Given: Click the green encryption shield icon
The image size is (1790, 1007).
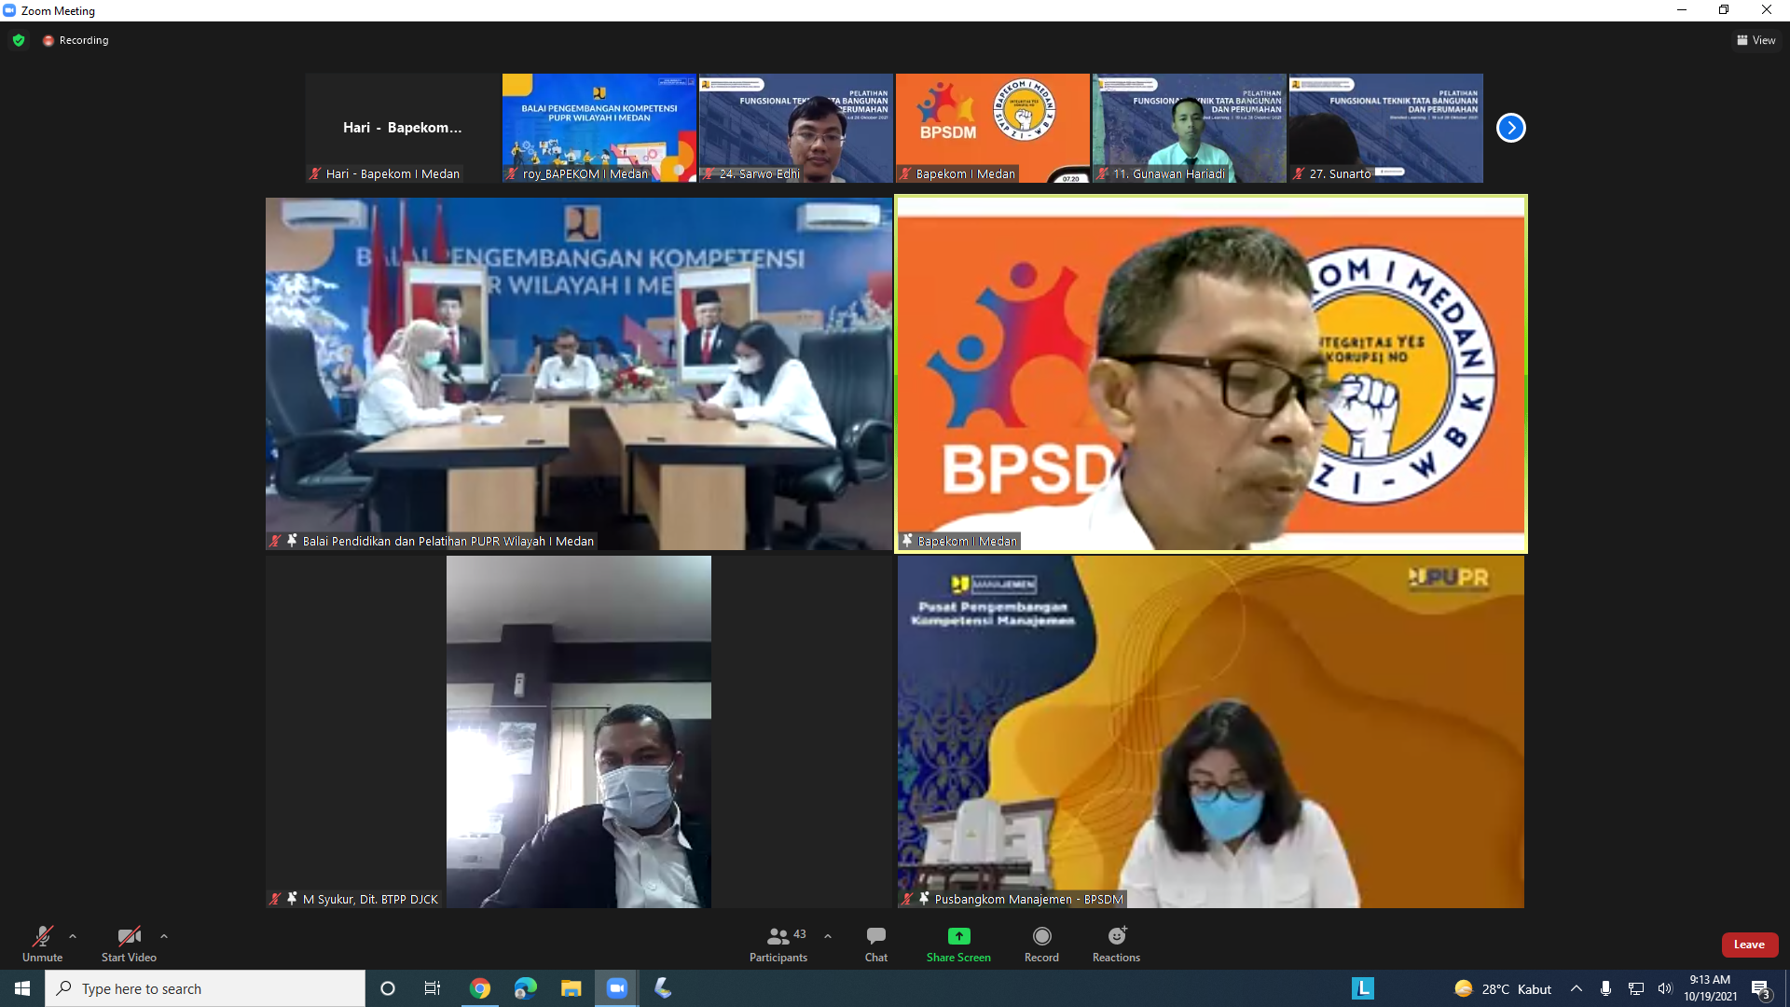Looking at the screenshot, I should point(19,40).
